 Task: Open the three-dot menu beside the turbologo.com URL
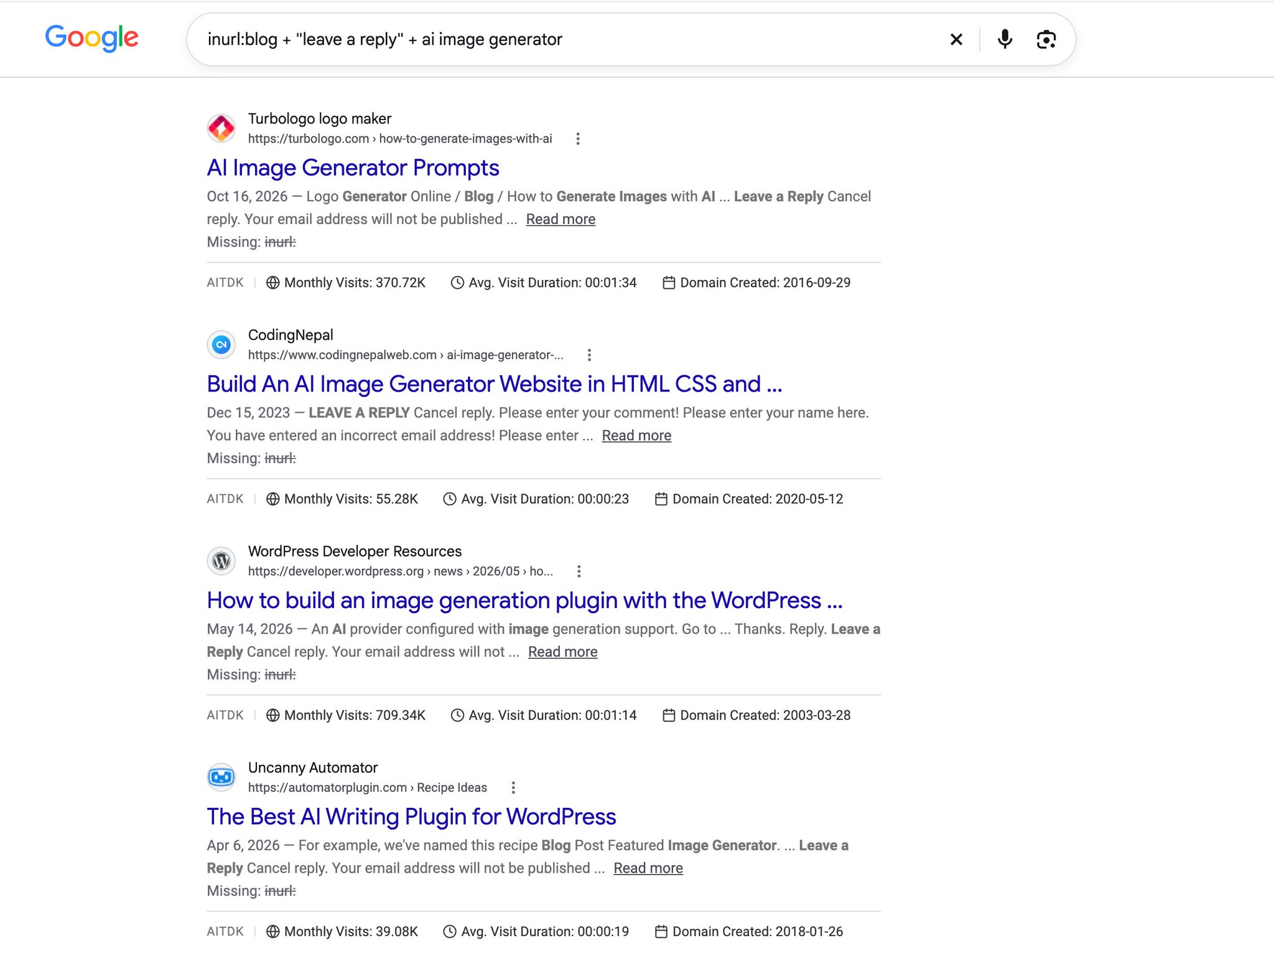578,139
